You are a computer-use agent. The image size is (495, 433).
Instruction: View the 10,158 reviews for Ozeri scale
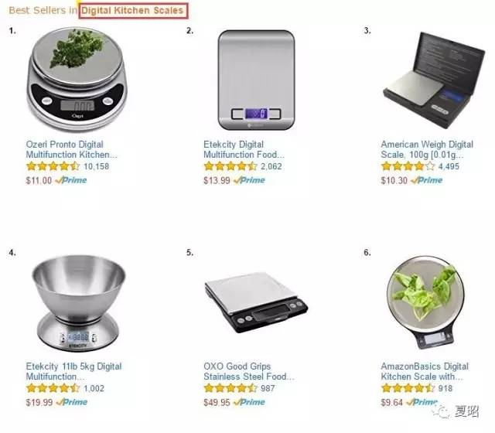(x=96, y=166)
